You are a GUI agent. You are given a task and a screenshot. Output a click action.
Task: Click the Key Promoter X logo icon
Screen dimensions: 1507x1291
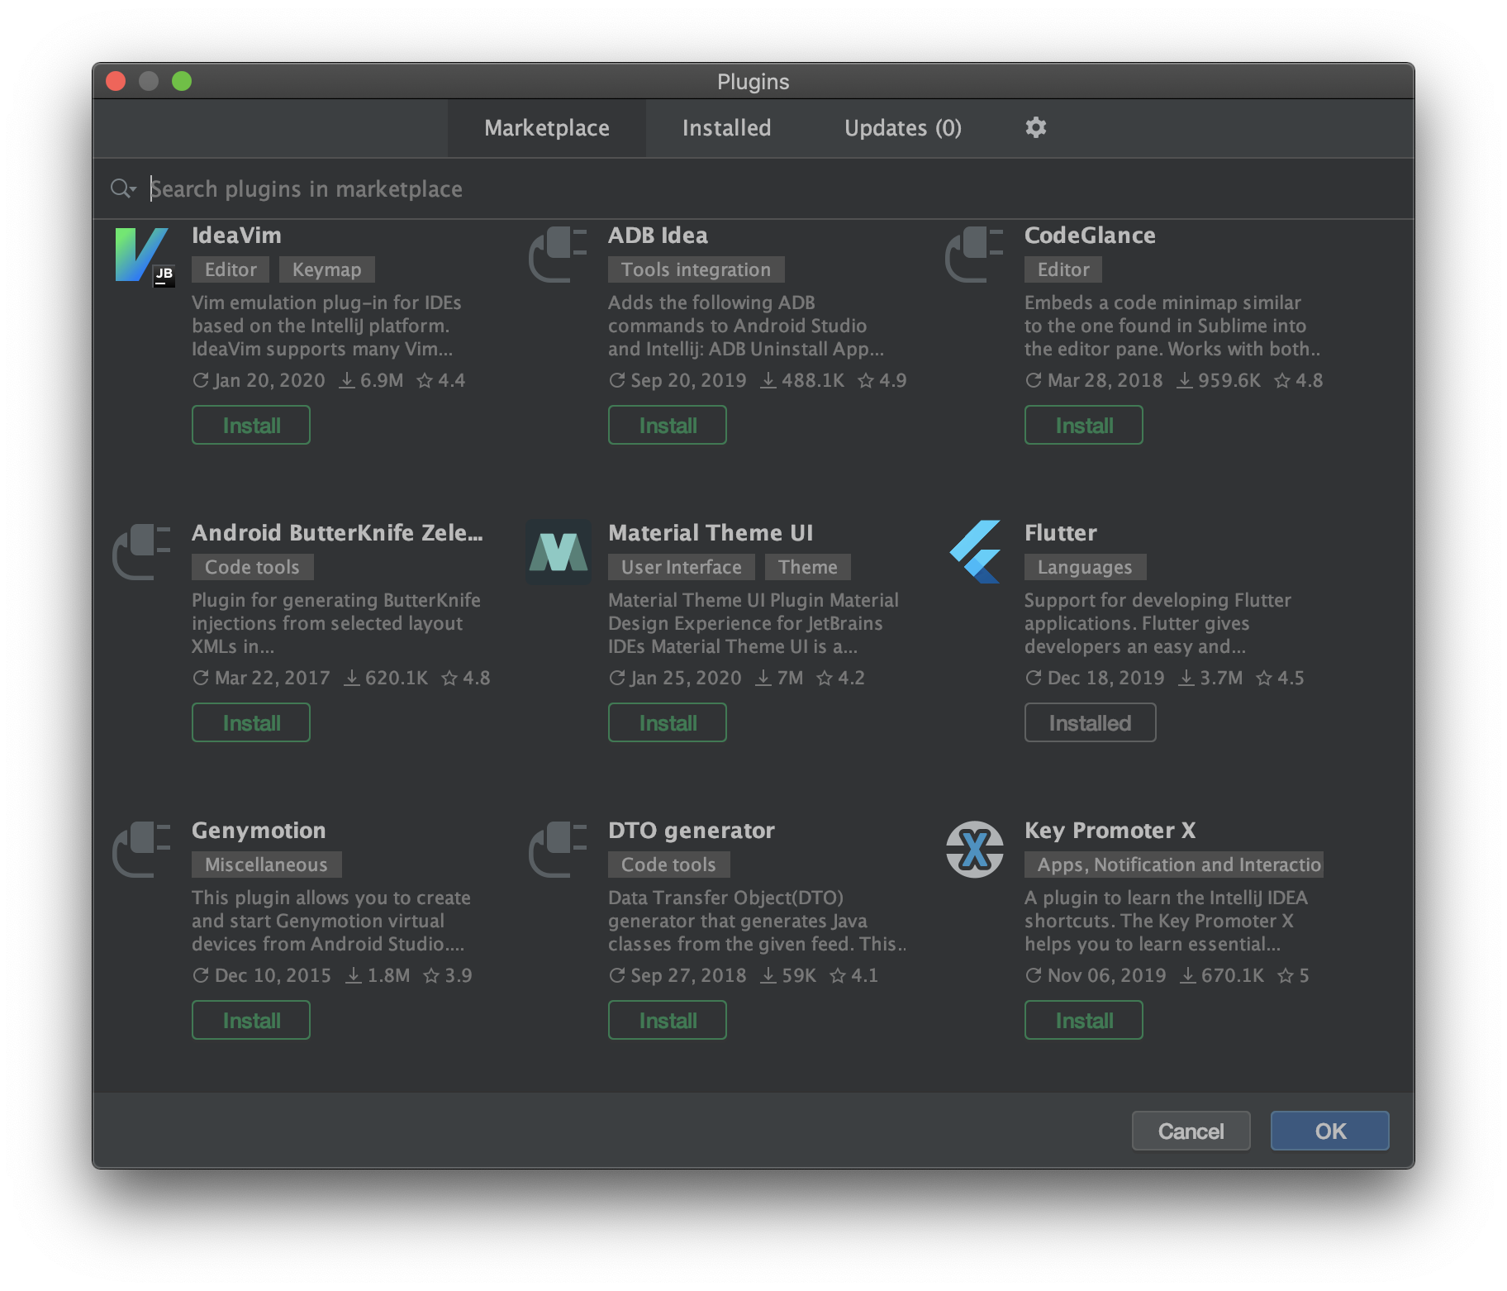pos(975,850)
